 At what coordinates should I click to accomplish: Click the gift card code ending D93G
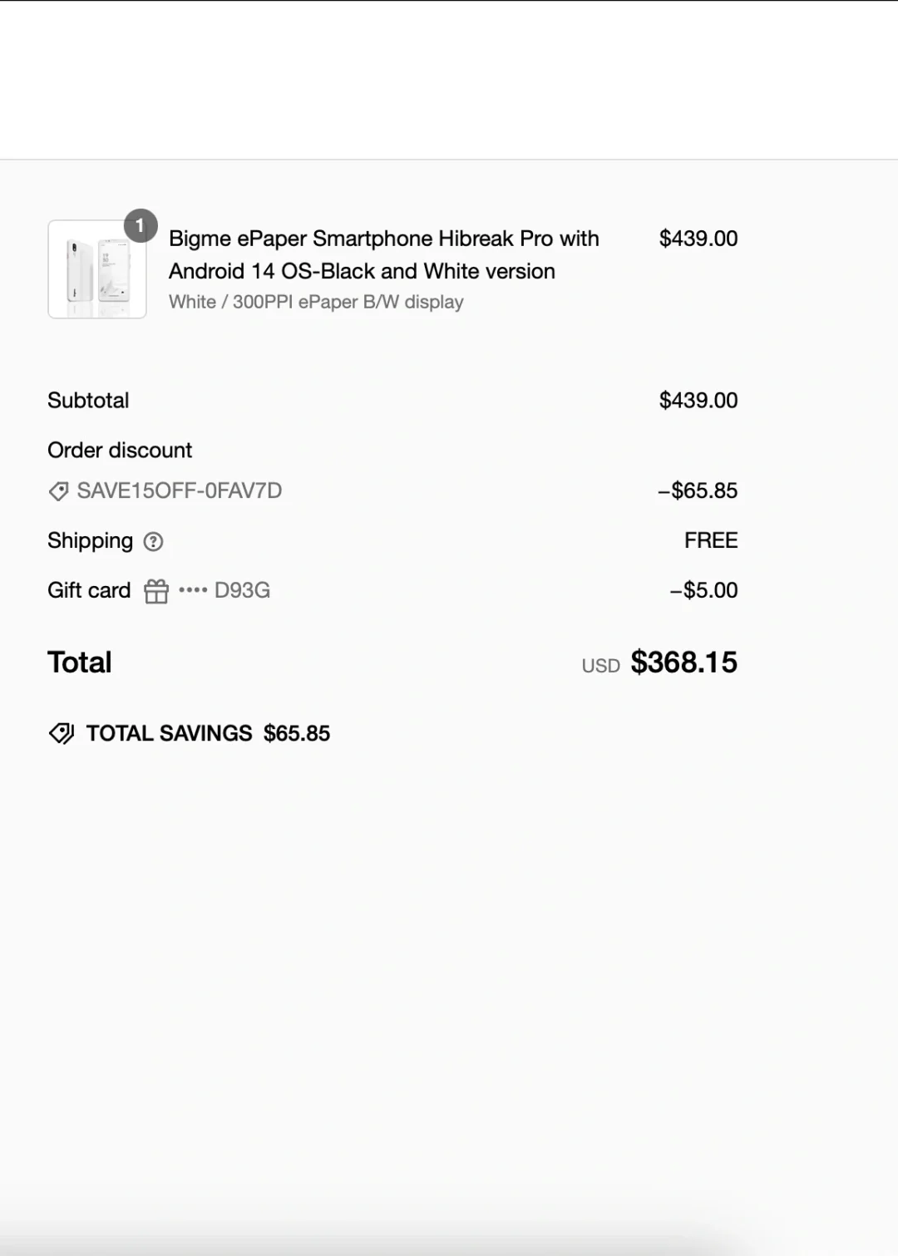[224, 590]
